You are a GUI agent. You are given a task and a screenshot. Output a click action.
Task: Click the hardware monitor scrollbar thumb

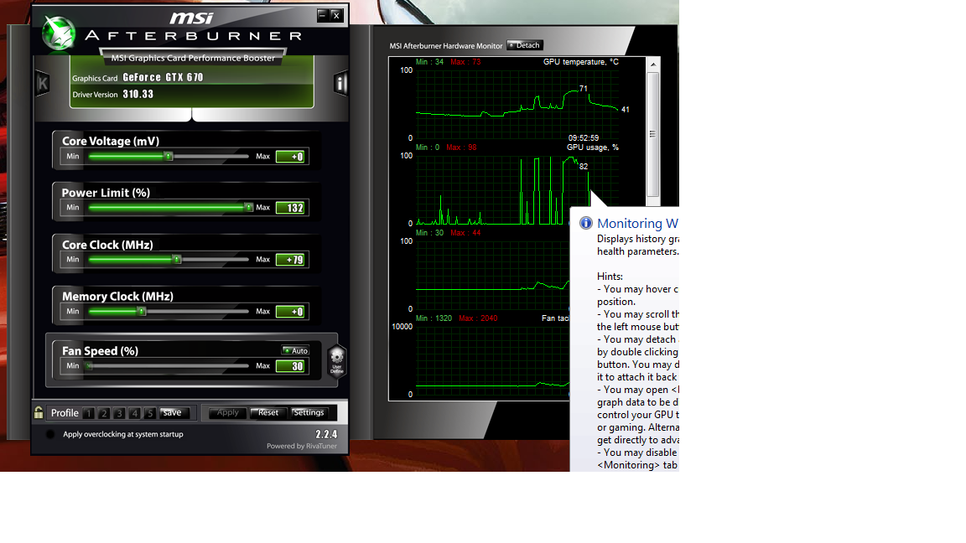point(653,134)
